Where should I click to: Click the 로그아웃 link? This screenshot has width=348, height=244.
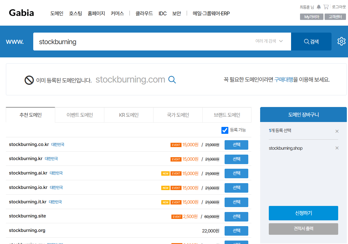point(339,7)
